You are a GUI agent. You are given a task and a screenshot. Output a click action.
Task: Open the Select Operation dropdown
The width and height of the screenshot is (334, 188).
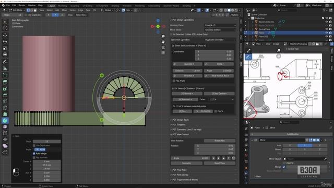click(220, 40)
